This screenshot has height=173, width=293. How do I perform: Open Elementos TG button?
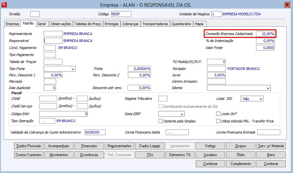180,155
